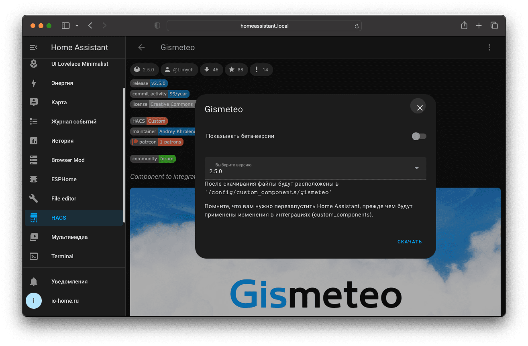Open the commit activity 99/year badge
528x346 pixels.
pyautogui.click(x=160, y=94)
